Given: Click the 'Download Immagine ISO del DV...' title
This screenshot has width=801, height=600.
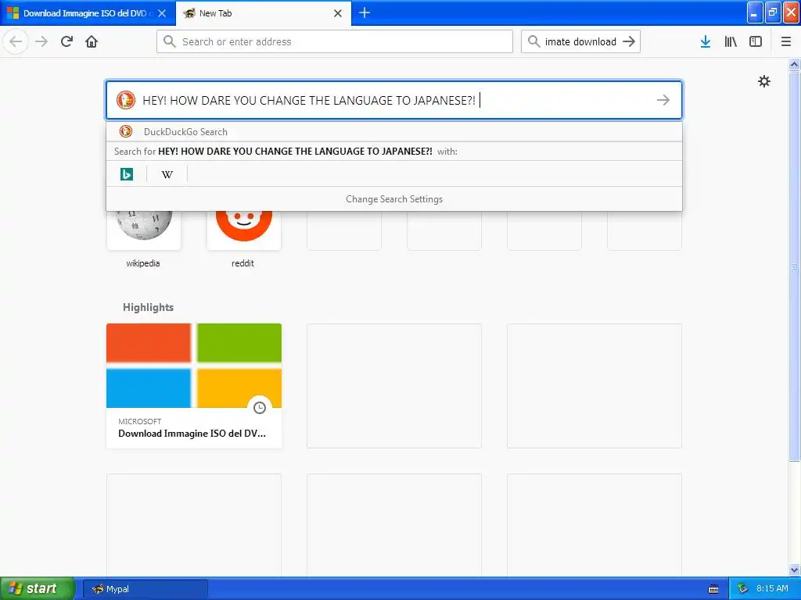Looking at the screenshot, I should (192, 433).
